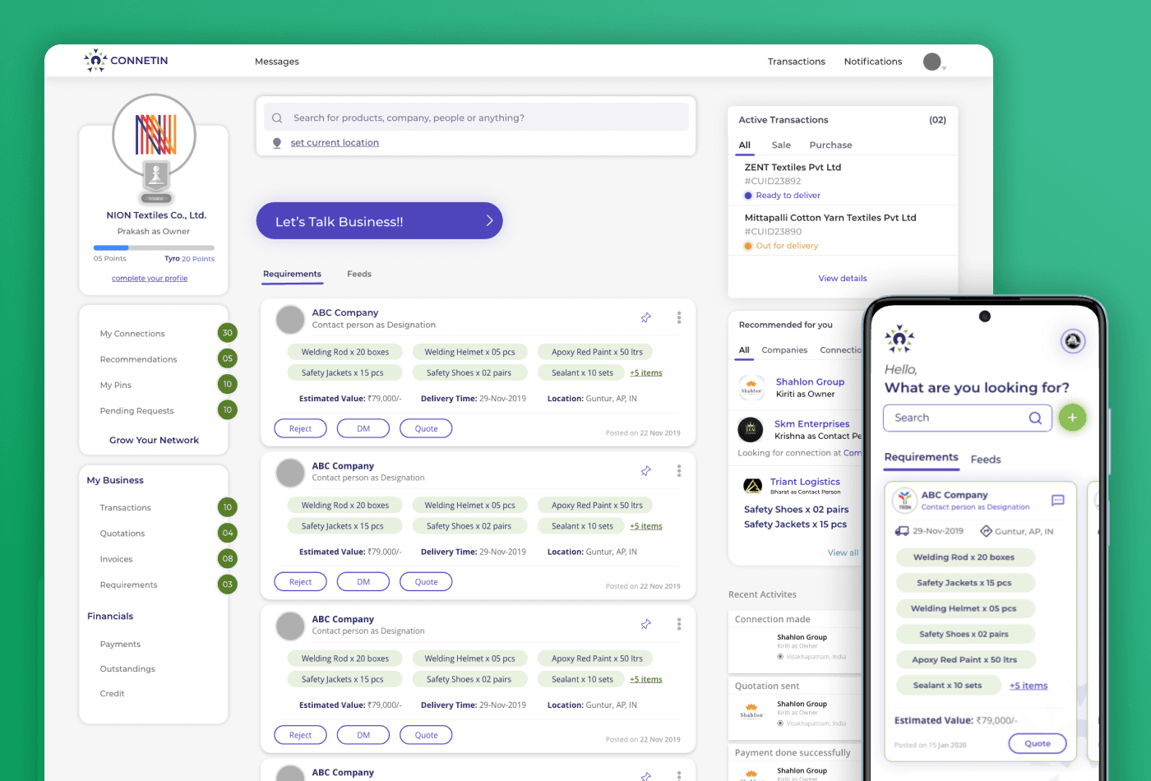The width and height of the screenshot is (1151, 781).
Task: Open three-dot menu on second ABC Company card
Action: pos(679,471)
